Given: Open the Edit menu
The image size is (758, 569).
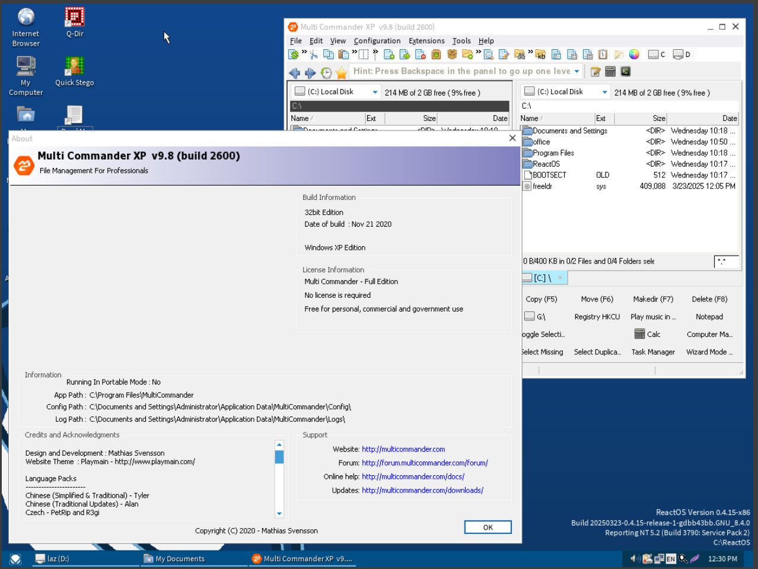Looking at the screenshot, I should pos(316,41).
